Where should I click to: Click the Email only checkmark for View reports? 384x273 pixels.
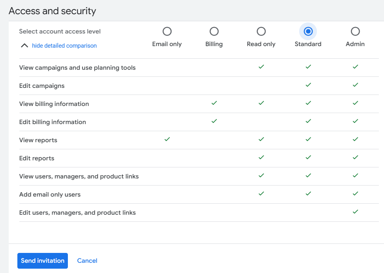[167, 139]
